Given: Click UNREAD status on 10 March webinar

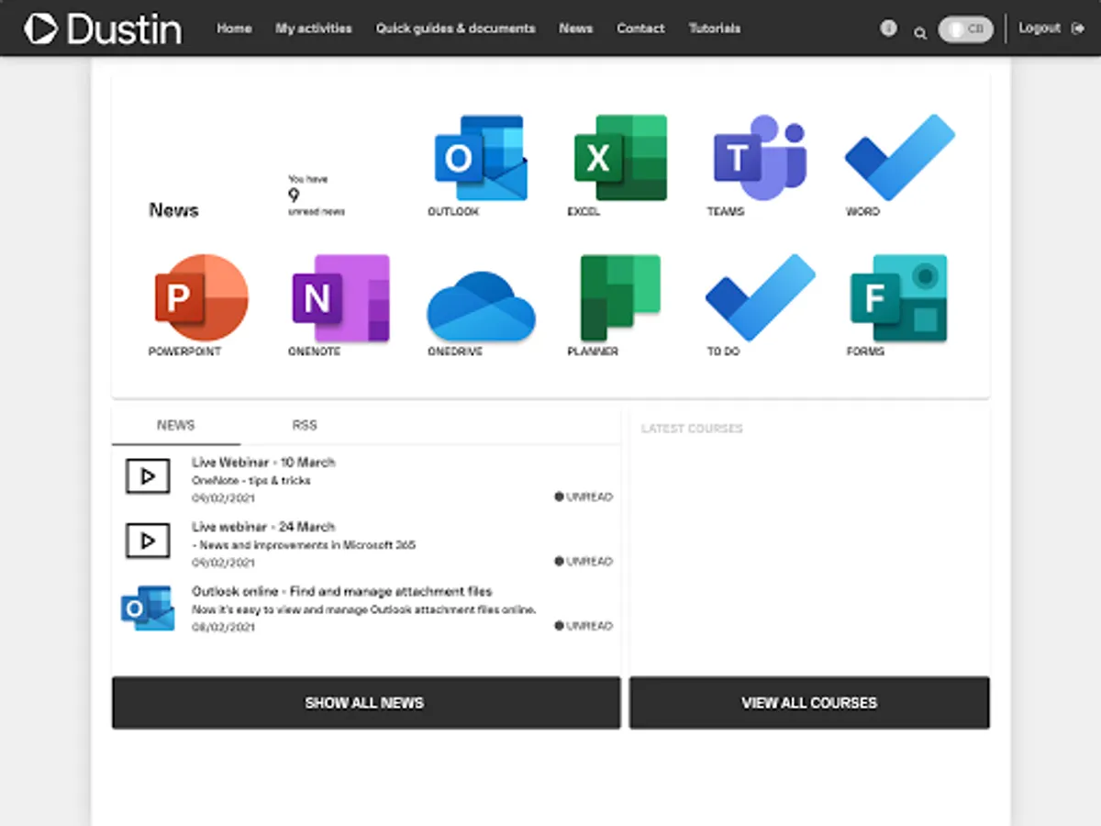Looking at the screenshot, I should (584, 497).
